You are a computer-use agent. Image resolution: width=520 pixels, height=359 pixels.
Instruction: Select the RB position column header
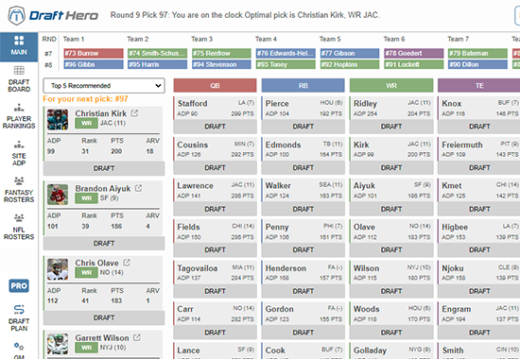click(303, 86)
